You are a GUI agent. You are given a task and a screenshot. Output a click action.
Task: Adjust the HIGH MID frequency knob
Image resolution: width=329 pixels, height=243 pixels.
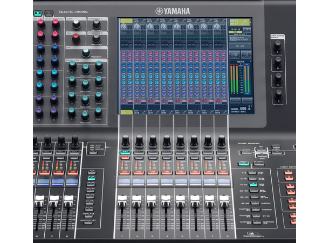point(85,84)
